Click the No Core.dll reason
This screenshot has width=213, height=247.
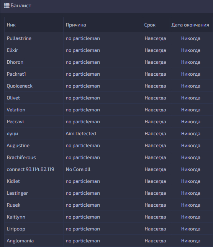click(78, 169)
